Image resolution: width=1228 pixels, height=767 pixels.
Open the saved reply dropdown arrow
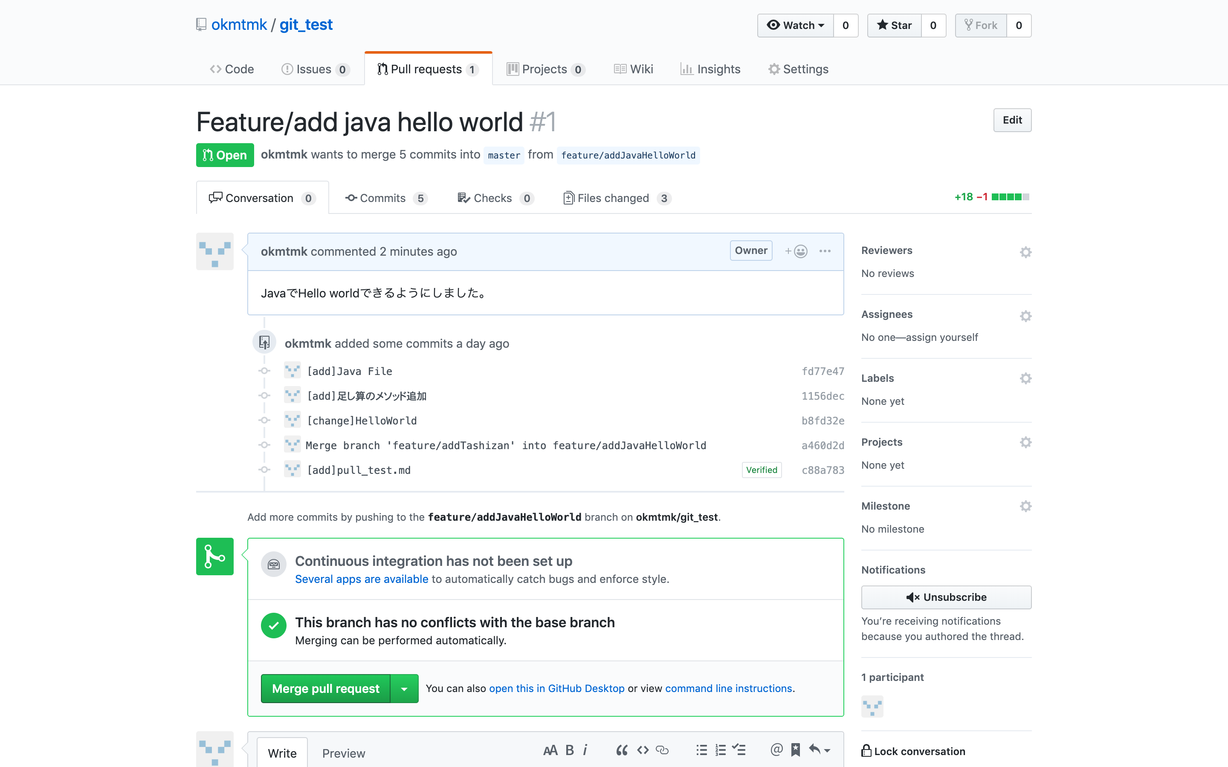pyautogui.click(x=820, y=750)
